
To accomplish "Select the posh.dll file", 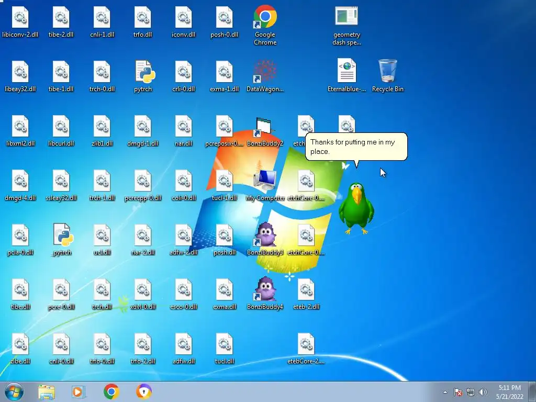I will tap(224, 240).
